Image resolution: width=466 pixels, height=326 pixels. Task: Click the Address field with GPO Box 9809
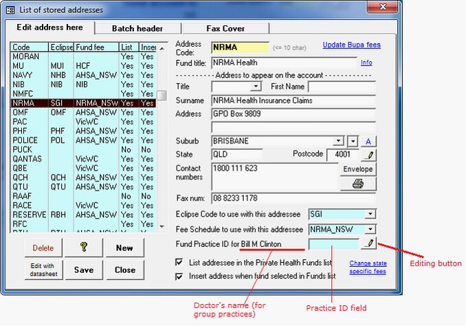click(x=293, y=113)
